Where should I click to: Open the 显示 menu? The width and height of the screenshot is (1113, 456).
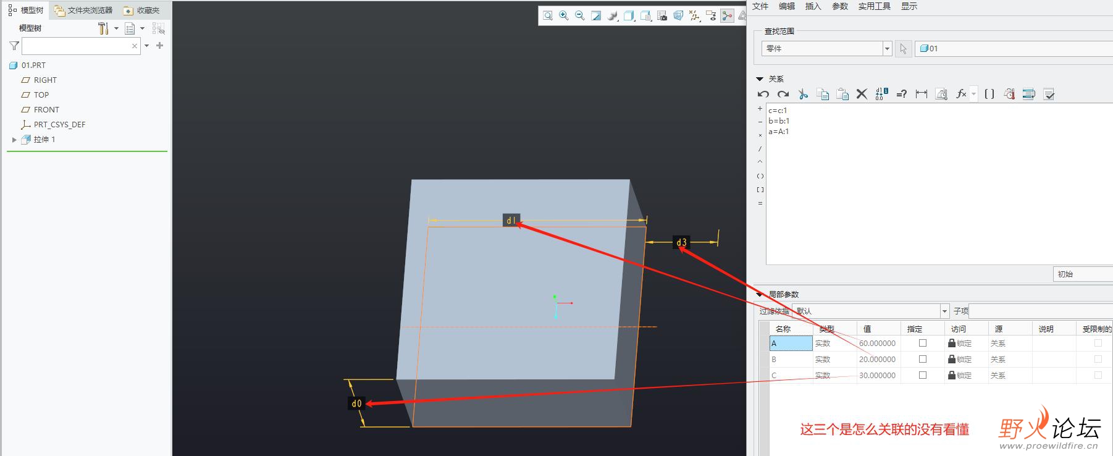tap(909, 6)
